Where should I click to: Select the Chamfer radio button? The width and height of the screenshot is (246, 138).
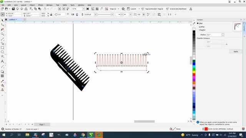pyautogui.click(x=198, y=30)
